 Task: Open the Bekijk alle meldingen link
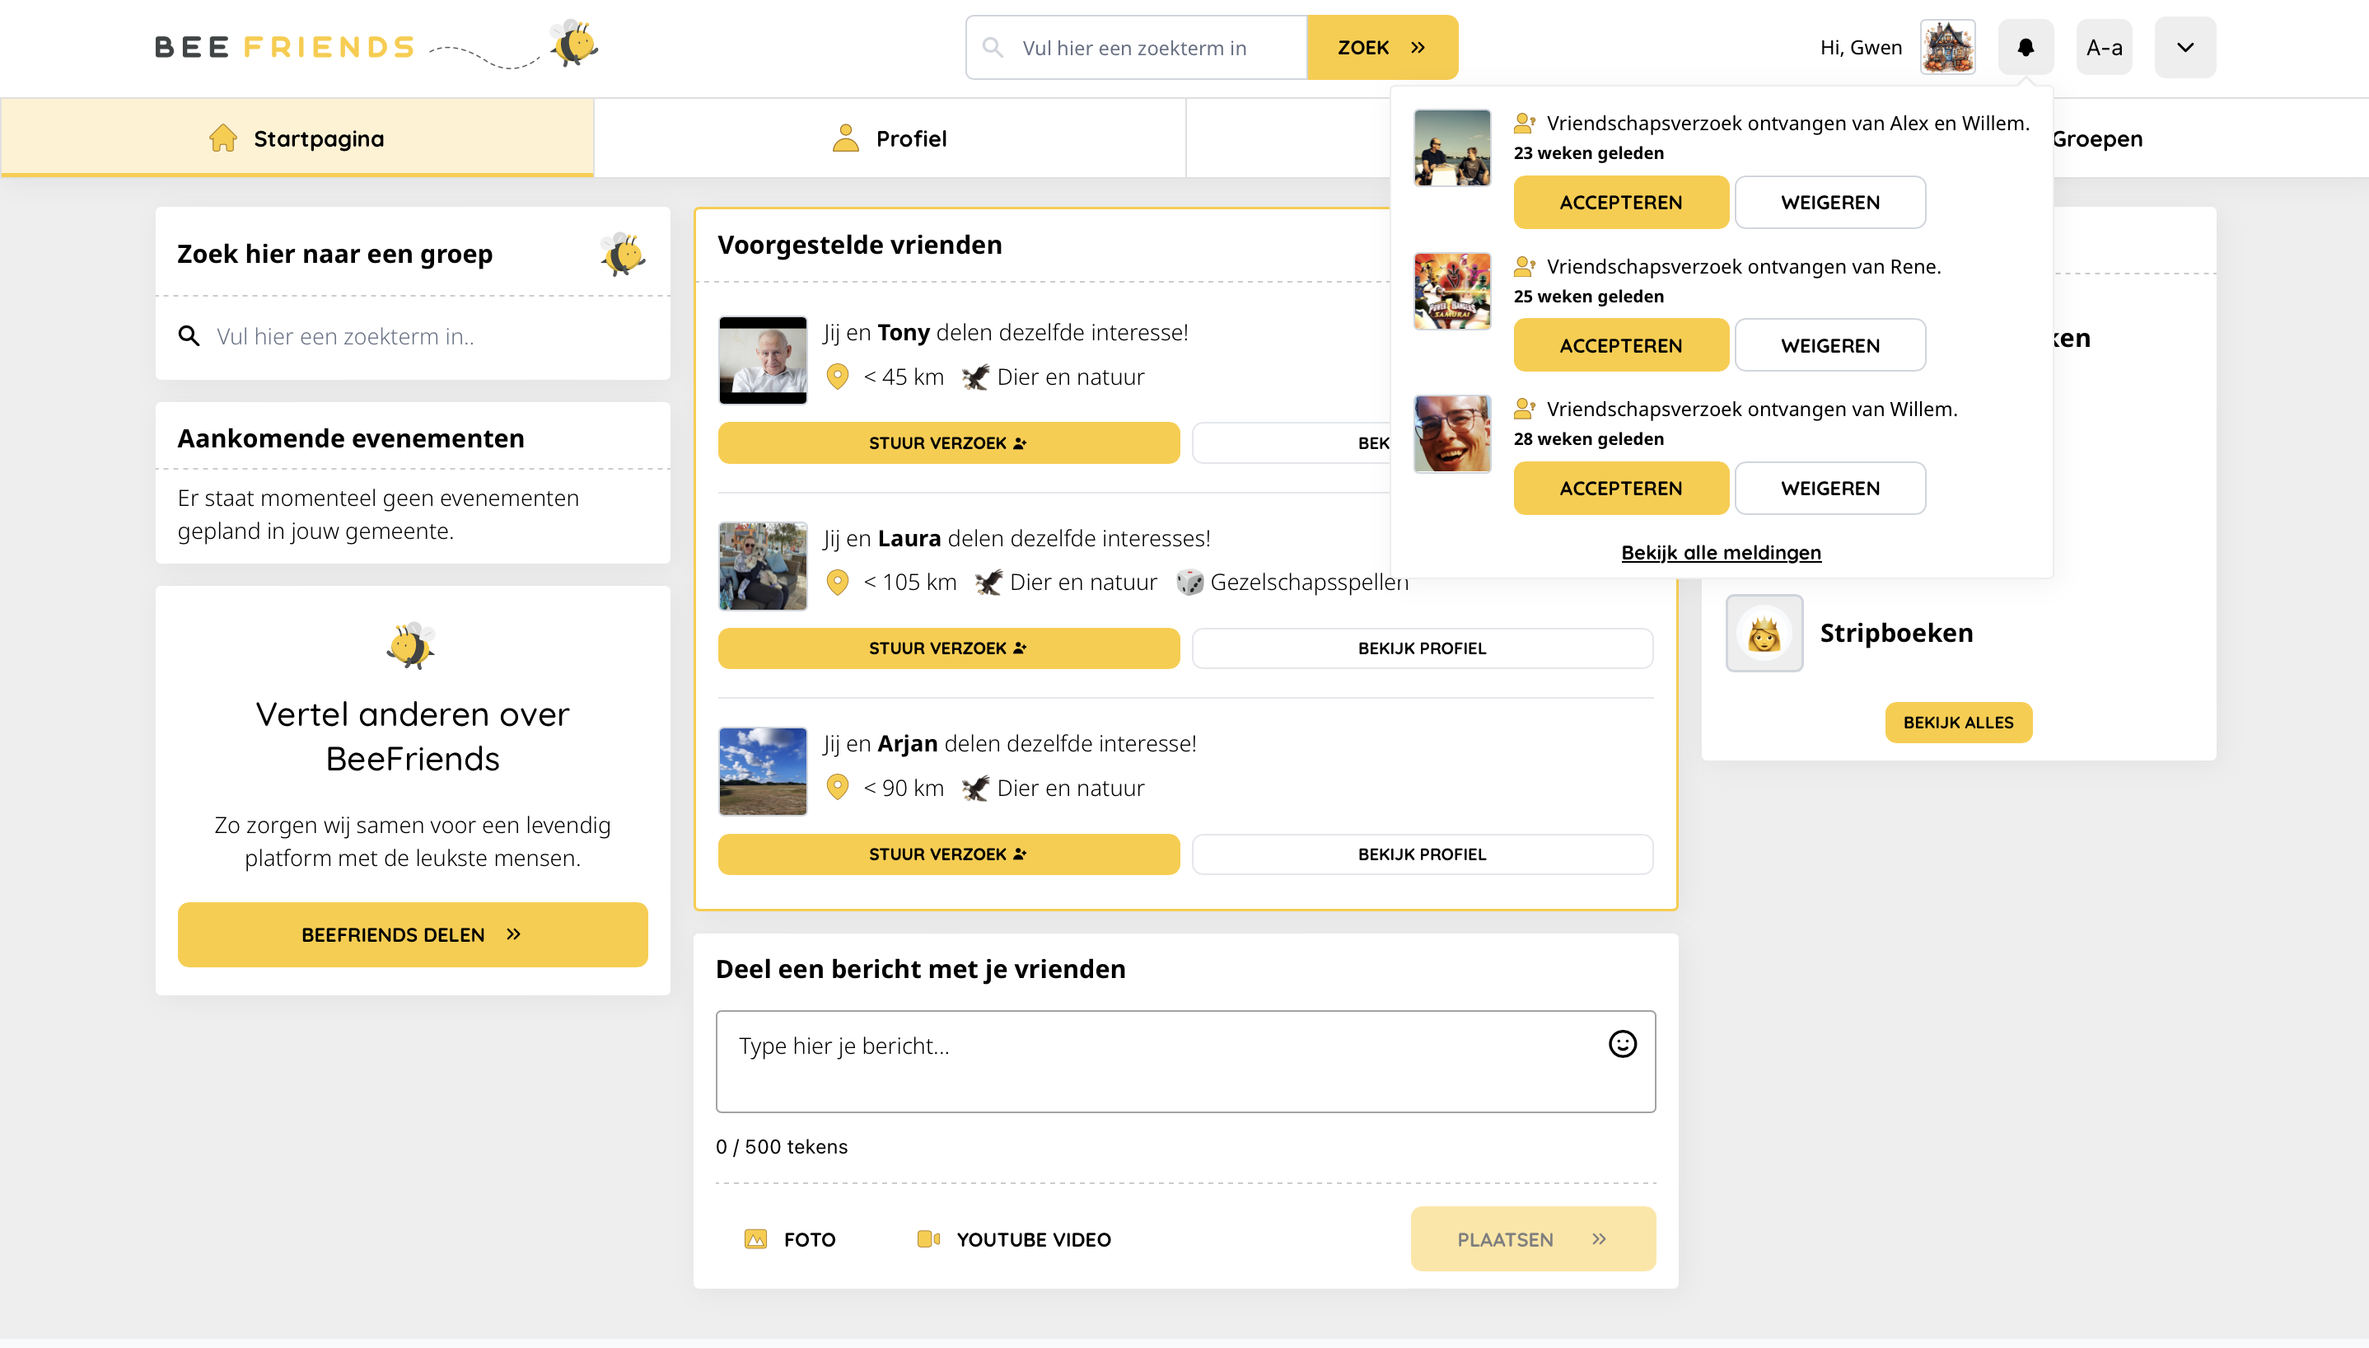[x=1720, y=553]
